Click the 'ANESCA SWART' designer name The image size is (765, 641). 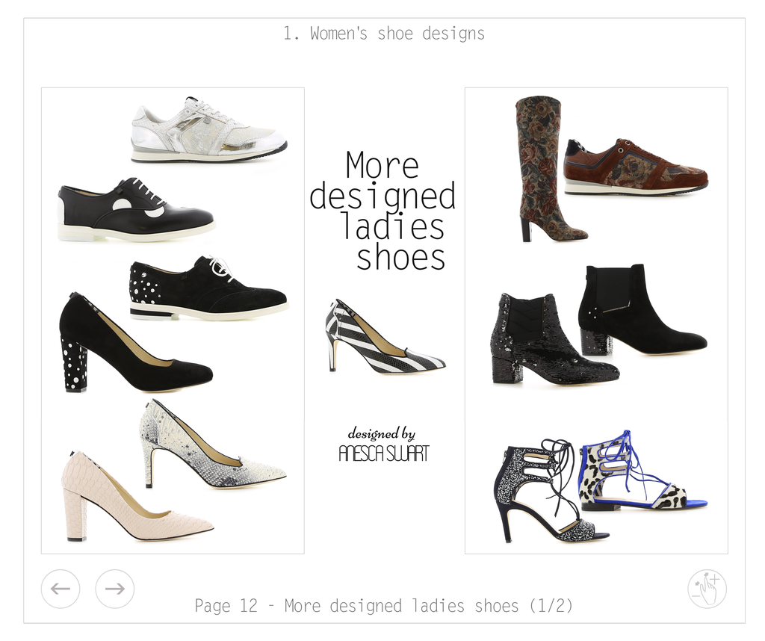(384, 453)
